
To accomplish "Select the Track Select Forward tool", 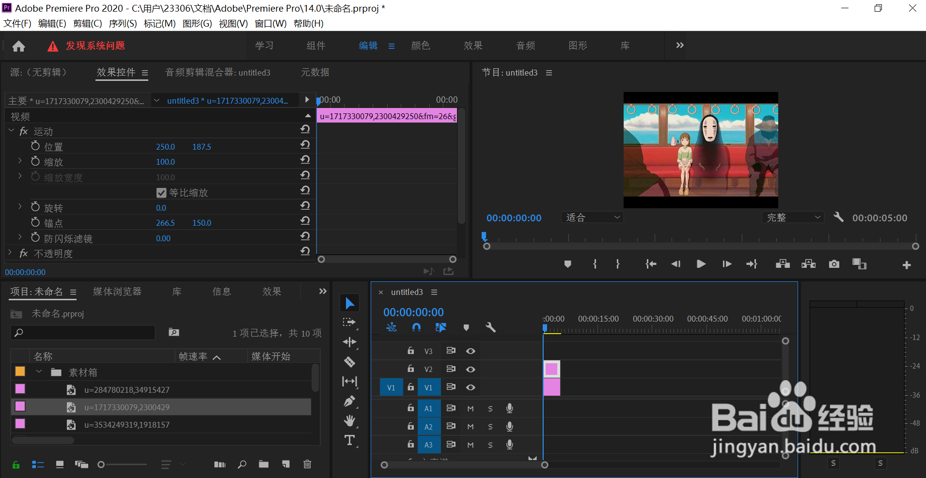I will 349,323.
